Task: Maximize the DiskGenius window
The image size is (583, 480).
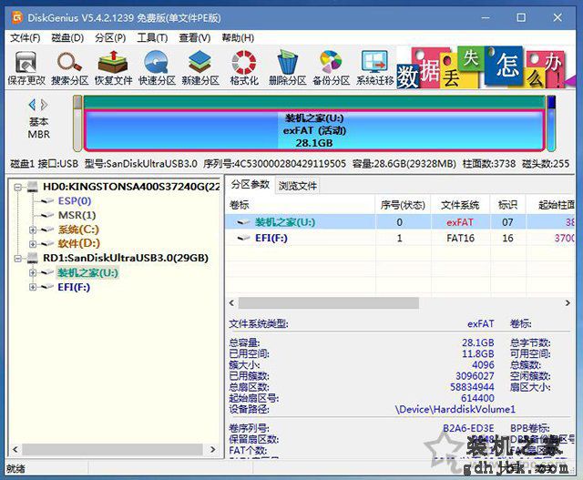Action: 521,17
